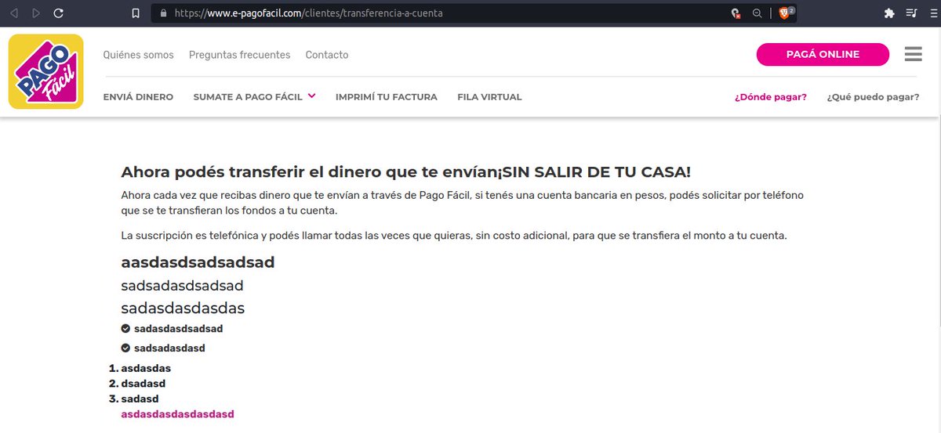Expand the SUMATE A PAGO FÁCIL dropdown

click(255, 97)
